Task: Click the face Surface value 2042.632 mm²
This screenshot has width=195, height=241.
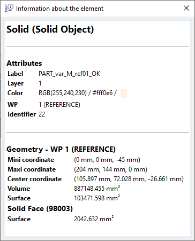Action: coord(94,219)
